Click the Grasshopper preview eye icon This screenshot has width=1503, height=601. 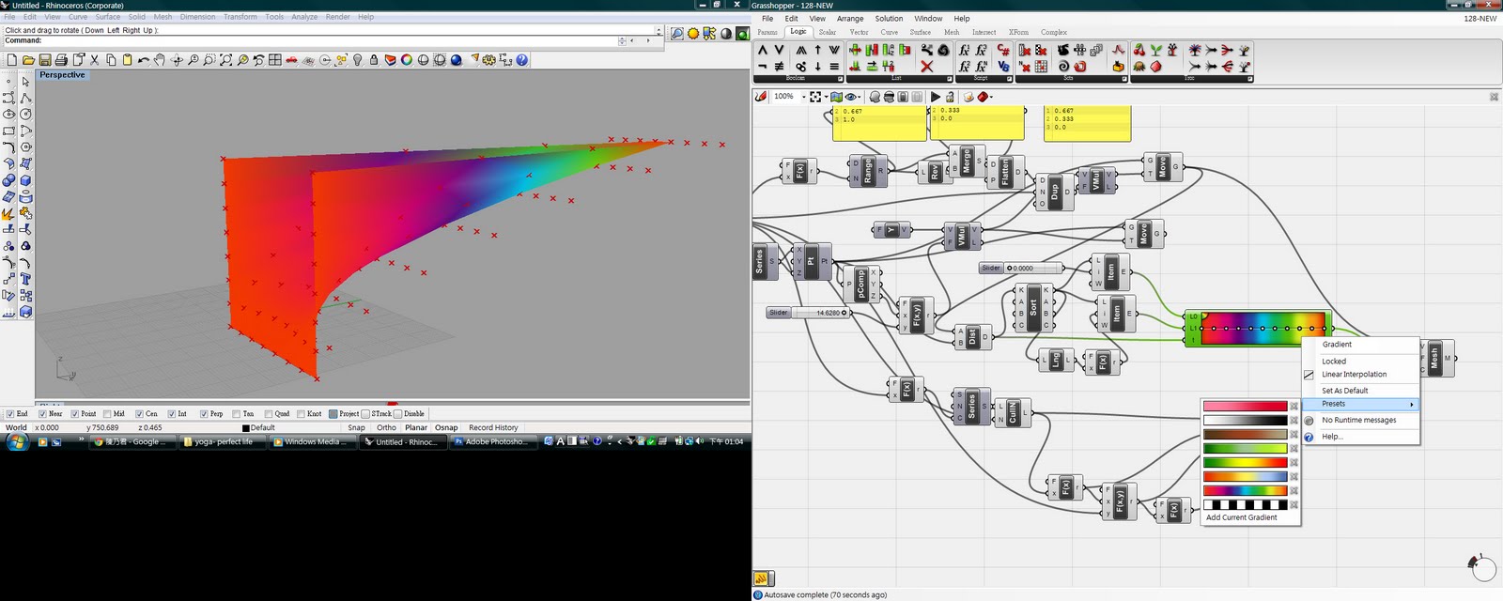click(851, 97)
